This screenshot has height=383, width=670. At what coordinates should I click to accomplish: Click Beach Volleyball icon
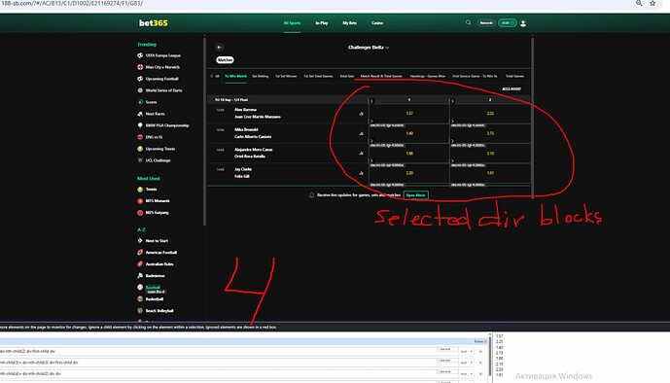tap(140, 310)
